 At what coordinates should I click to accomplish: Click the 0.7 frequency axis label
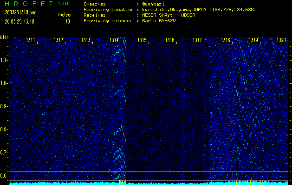click(3, 153)
